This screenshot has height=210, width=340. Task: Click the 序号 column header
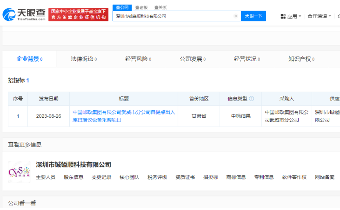[x=18, y=99]
